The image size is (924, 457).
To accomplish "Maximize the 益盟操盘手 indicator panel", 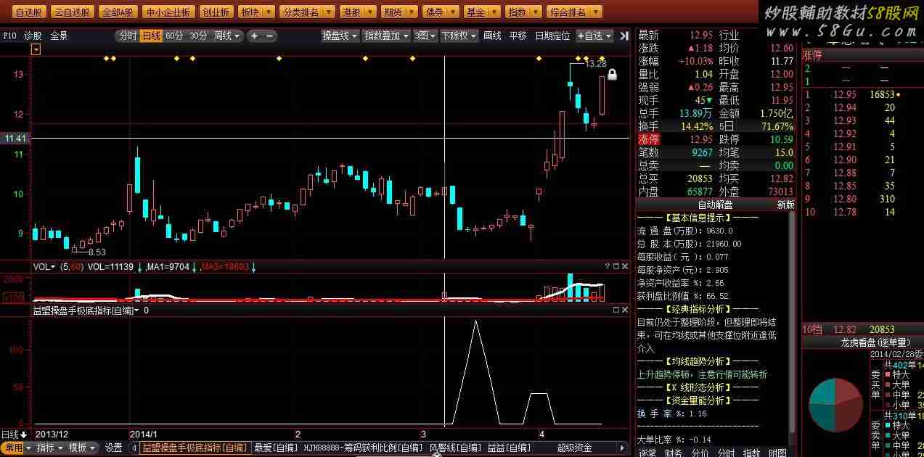I will (616, 310).
